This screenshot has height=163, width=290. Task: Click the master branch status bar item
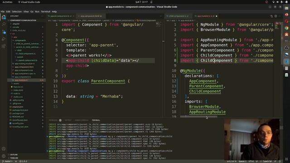click(x=7, y=161)
